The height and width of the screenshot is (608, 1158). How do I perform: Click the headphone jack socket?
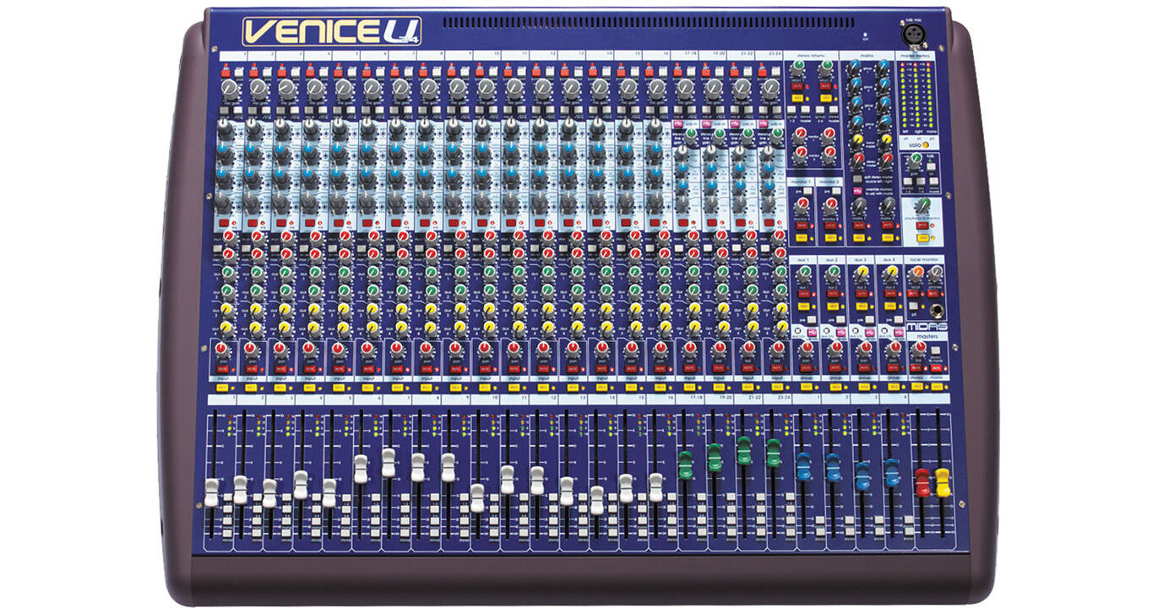point(937,309)
